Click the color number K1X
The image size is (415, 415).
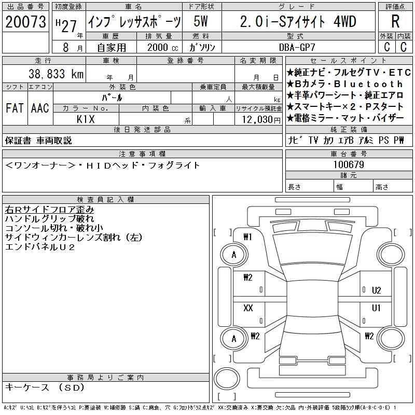pyautogui.click(x=86, y=119)
